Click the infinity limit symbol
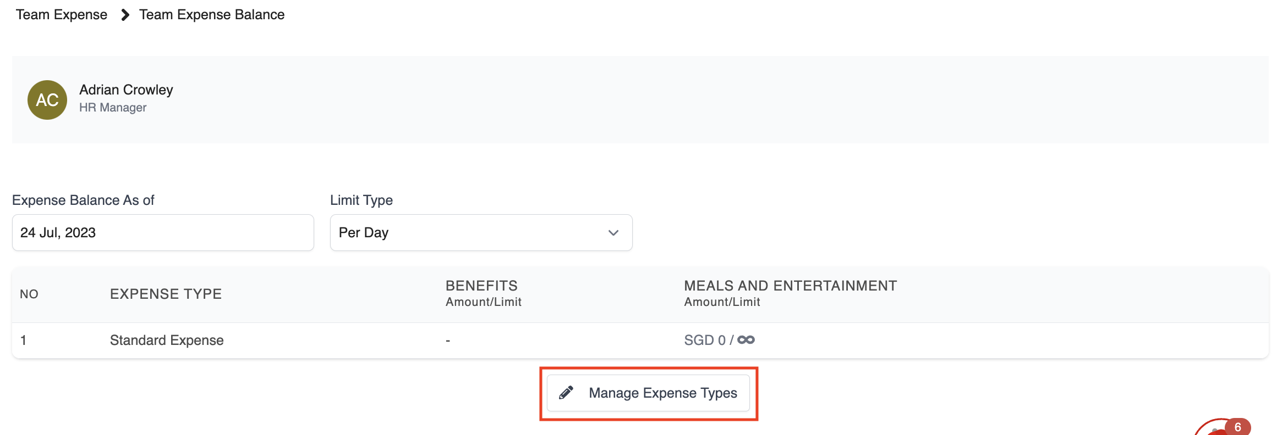Screen dimensions: 1277x435 [746, 340]
